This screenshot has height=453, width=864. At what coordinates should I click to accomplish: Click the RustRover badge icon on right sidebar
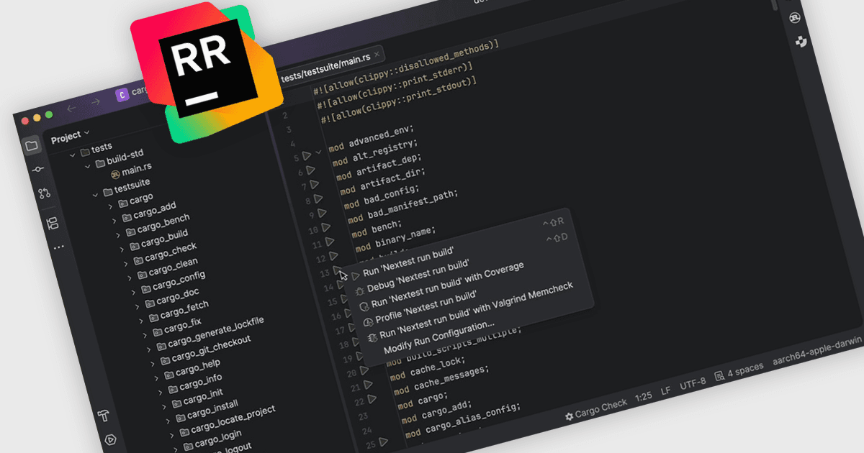coord(794,18)
